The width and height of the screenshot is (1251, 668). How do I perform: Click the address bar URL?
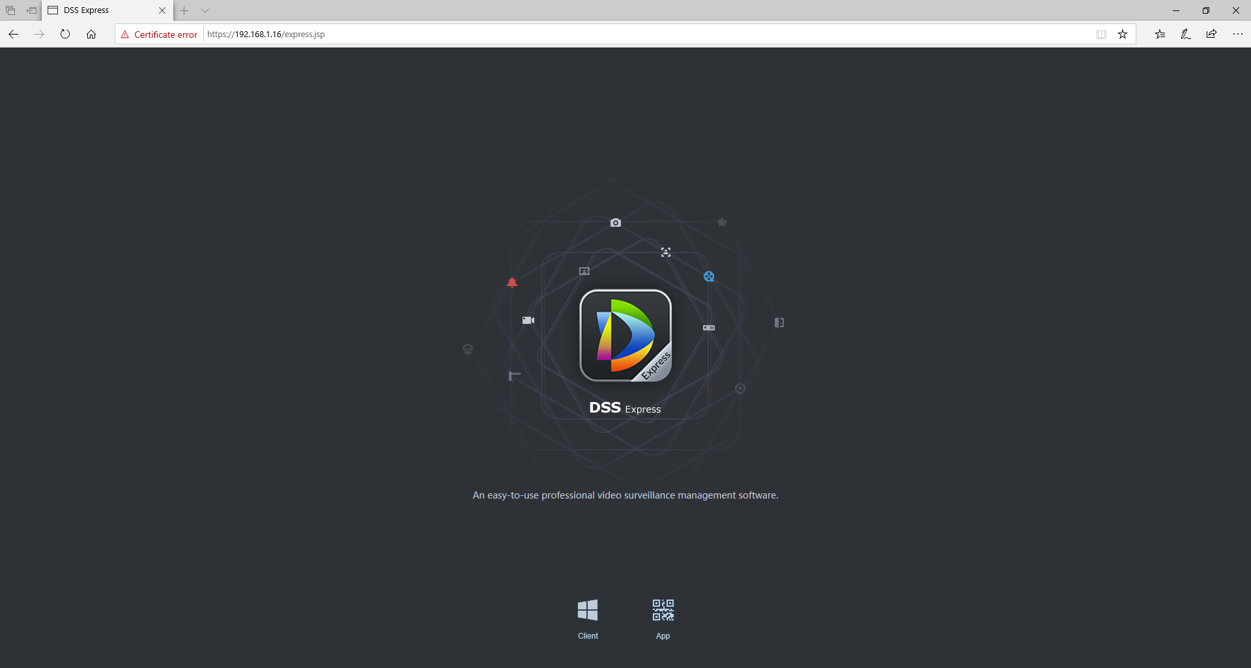coord(266,35)
